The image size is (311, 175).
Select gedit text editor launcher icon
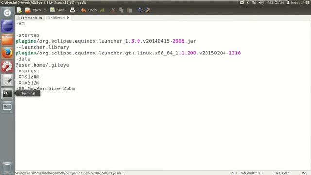pos(7,80)
